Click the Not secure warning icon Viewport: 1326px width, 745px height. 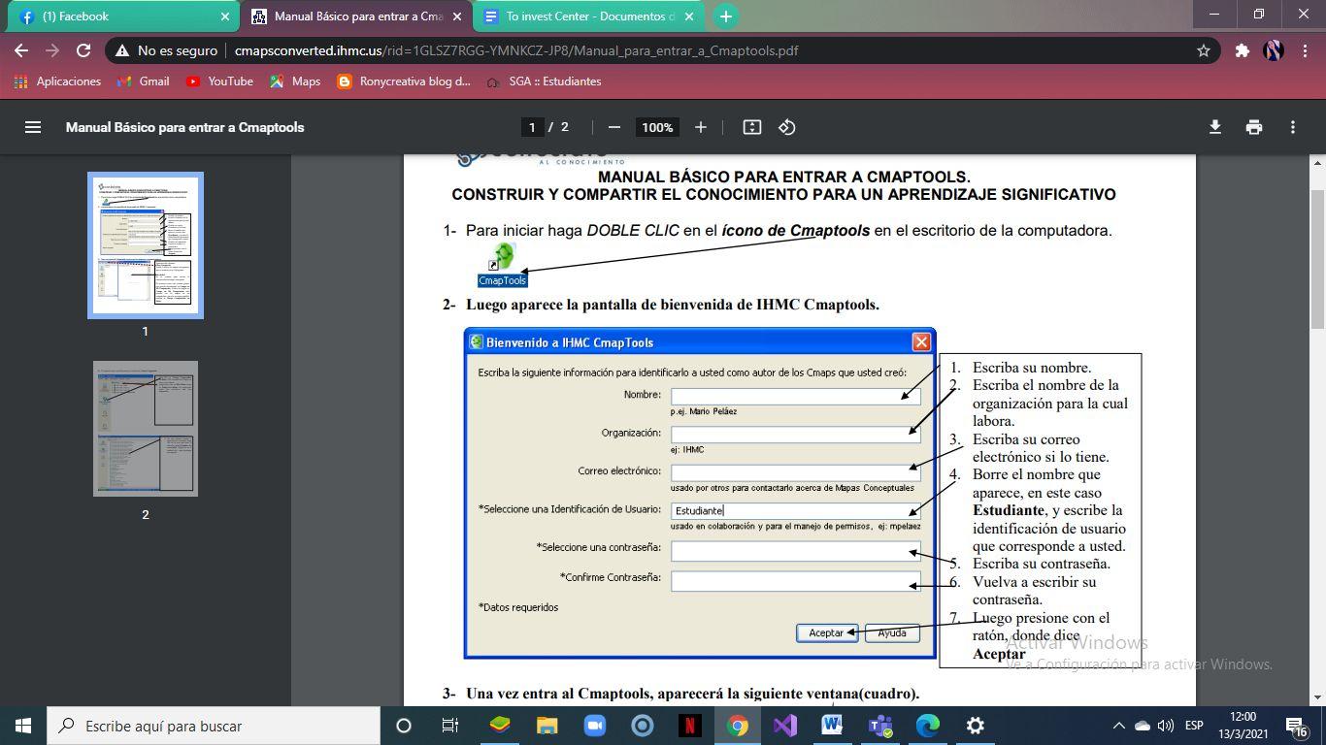pos(121,50)
